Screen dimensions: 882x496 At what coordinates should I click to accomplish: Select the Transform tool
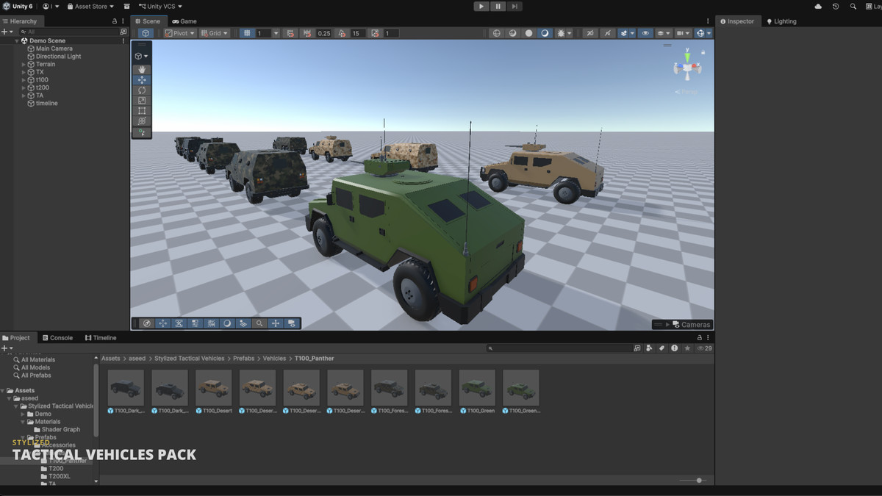(x=142, y=121)
